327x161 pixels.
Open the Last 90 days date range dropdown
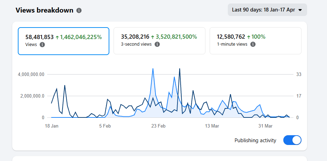(267, 10)
